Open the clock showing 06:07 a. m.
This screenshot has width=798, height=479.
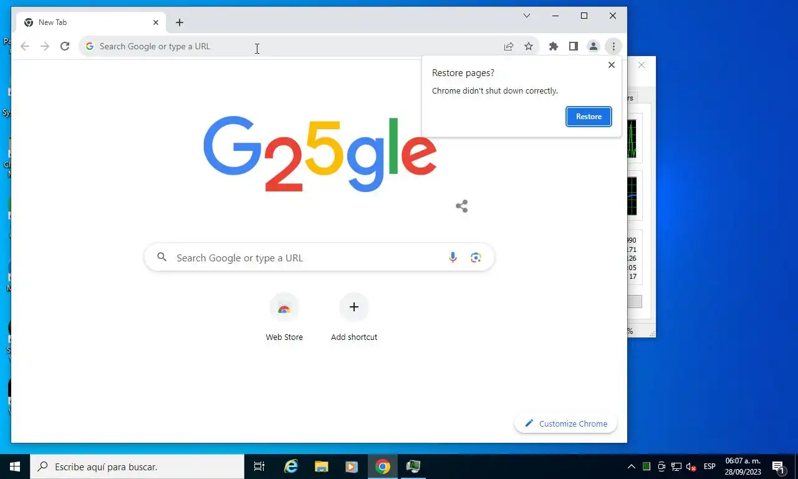pos(743,467)
